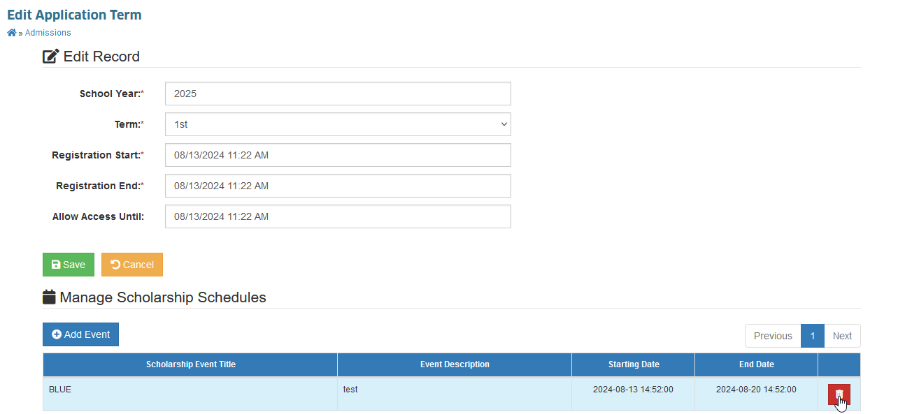This screenshot has width=898, height=414.
Task: Click the Registration Start date field
Action: coord(338,155)
